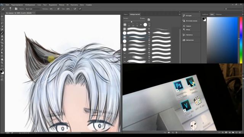The height and width of the screenshot is (137, 244).
Task: Open the brush preset picker dropdown arrow
Action: [13, 9]
